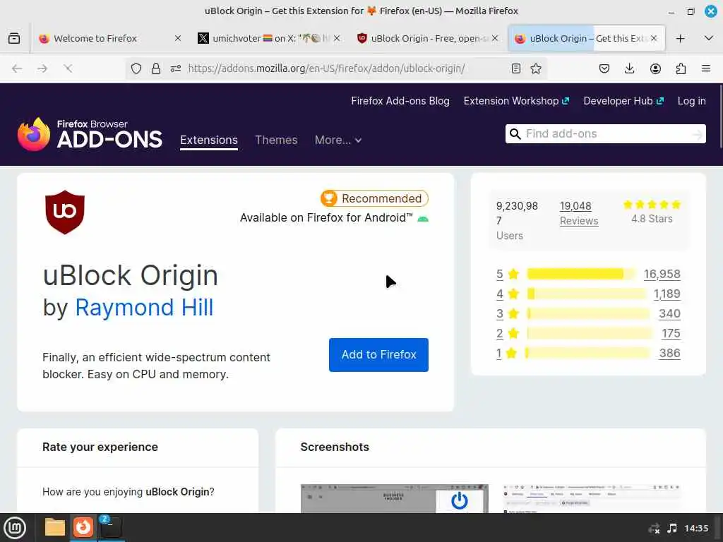Close the Welcome to Firefox tab

[177, 38]
